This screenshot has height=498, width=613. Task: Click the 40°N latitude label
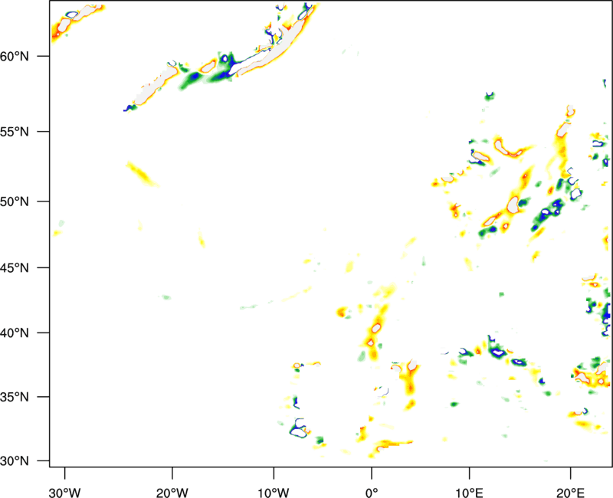[x=15, y=333]
